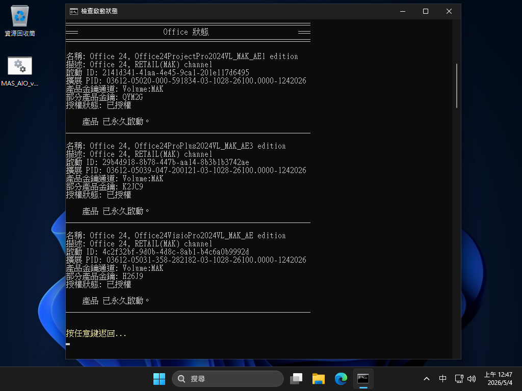
Task: Show hidden system tray icons
Action: [x=427, y=379]
